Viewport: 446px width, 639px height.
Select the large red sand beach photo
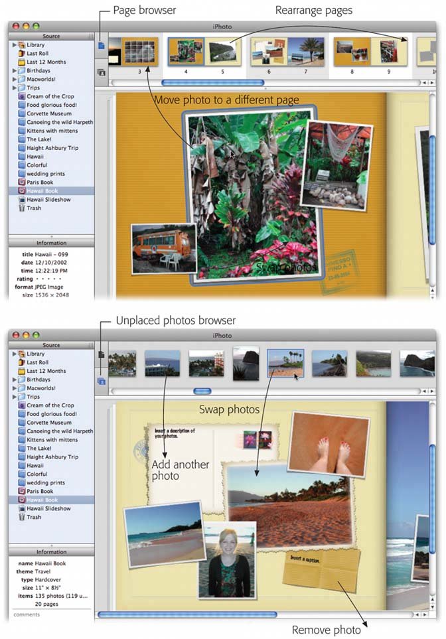290,506
